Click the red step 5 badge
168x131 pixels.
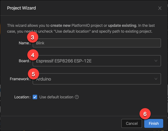(33, 74)
